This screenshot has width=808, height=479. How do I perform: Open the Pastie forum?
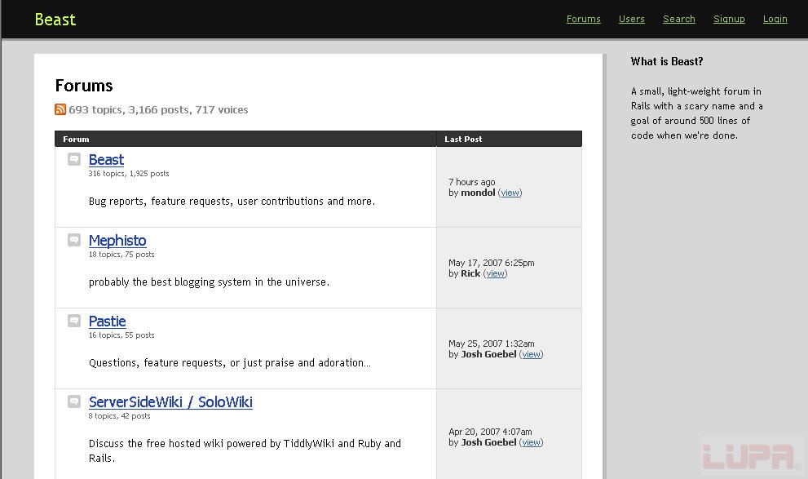coord(107,322)
